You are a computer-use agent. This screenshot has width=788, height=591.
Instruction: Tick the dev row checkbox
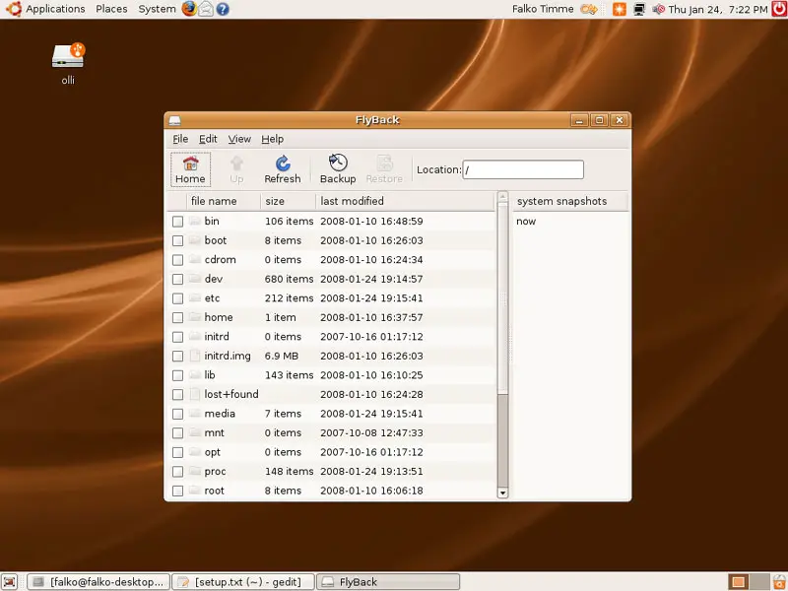tap(177, 279)
